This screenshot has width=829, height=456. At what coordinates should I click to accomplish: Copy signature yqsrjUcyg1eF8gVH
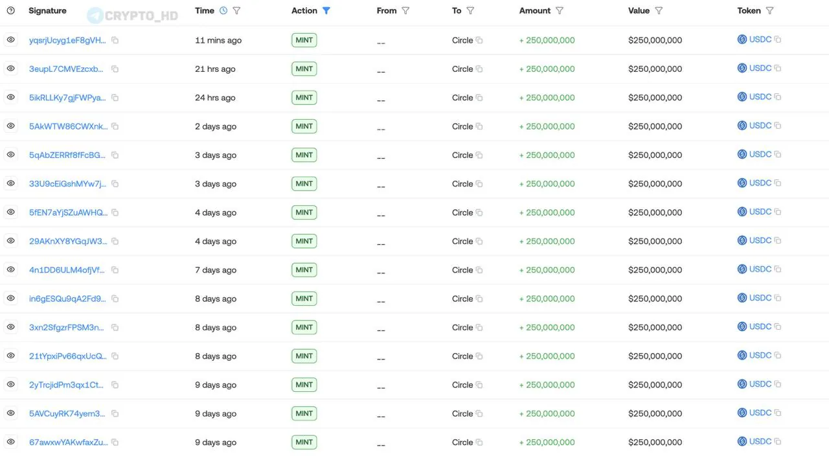coord(115,40)
